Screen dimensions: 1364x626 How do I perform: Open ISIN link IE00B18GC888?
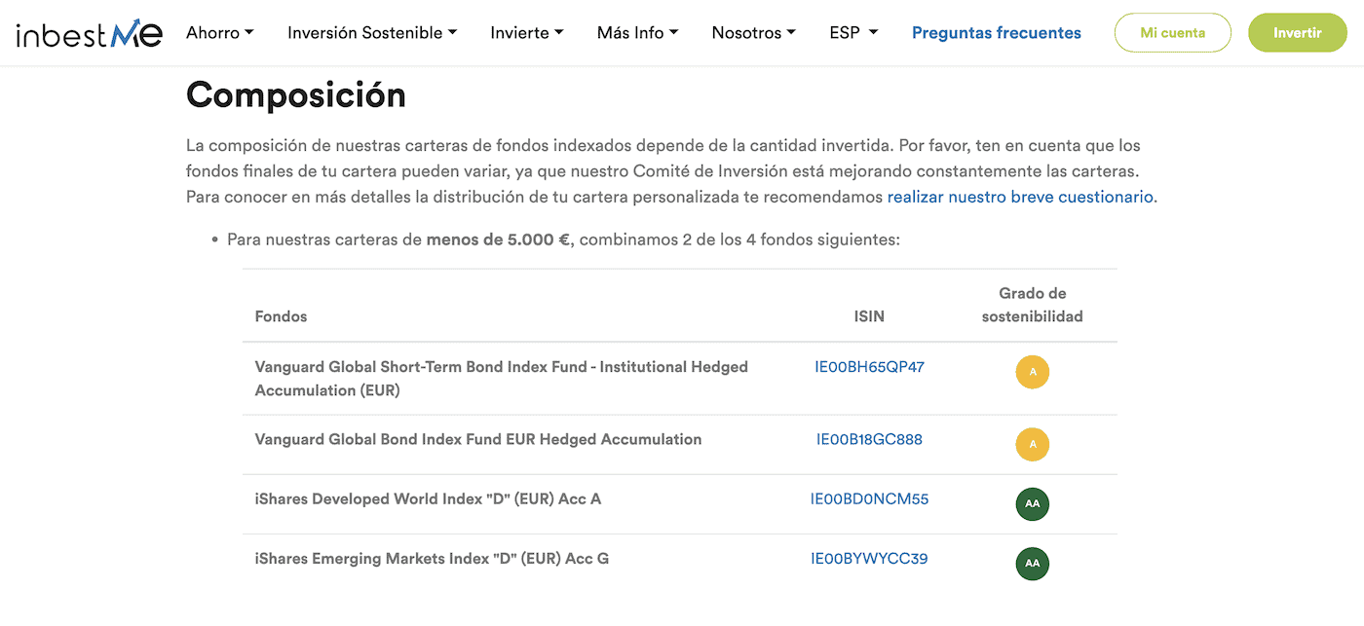[869, 439]
